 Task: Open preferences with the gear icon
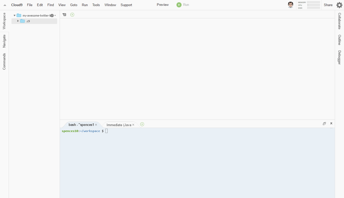tap(339, 5)
